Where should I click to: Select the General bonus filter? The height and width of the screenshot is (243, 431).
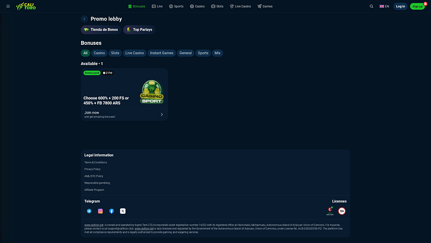coord(186,53)
